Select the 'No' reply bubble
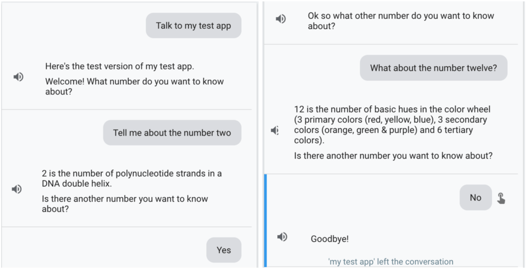 pyautogui.click(x=476, y=198)
